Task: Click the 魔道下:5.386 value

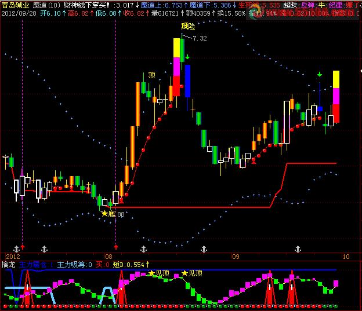Action: click(x=210, y=5)
